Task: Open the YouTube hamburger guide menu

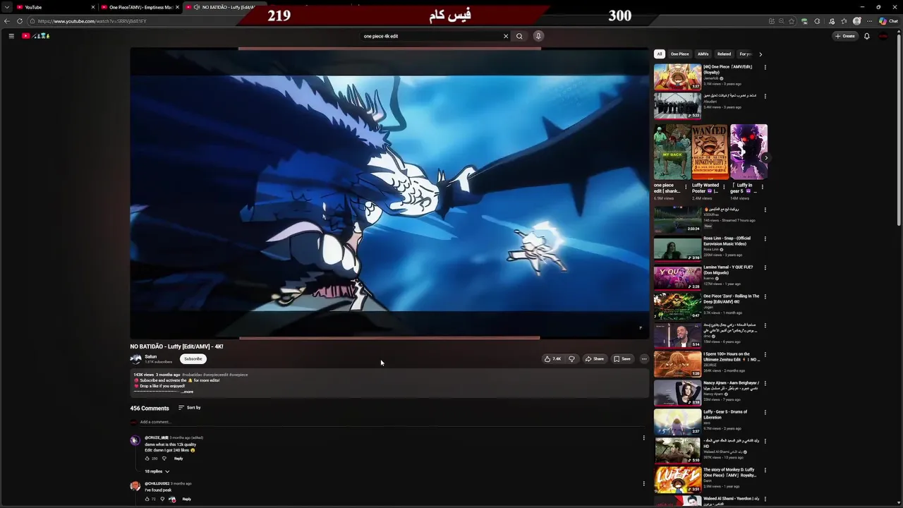Action: pos(11,36)
